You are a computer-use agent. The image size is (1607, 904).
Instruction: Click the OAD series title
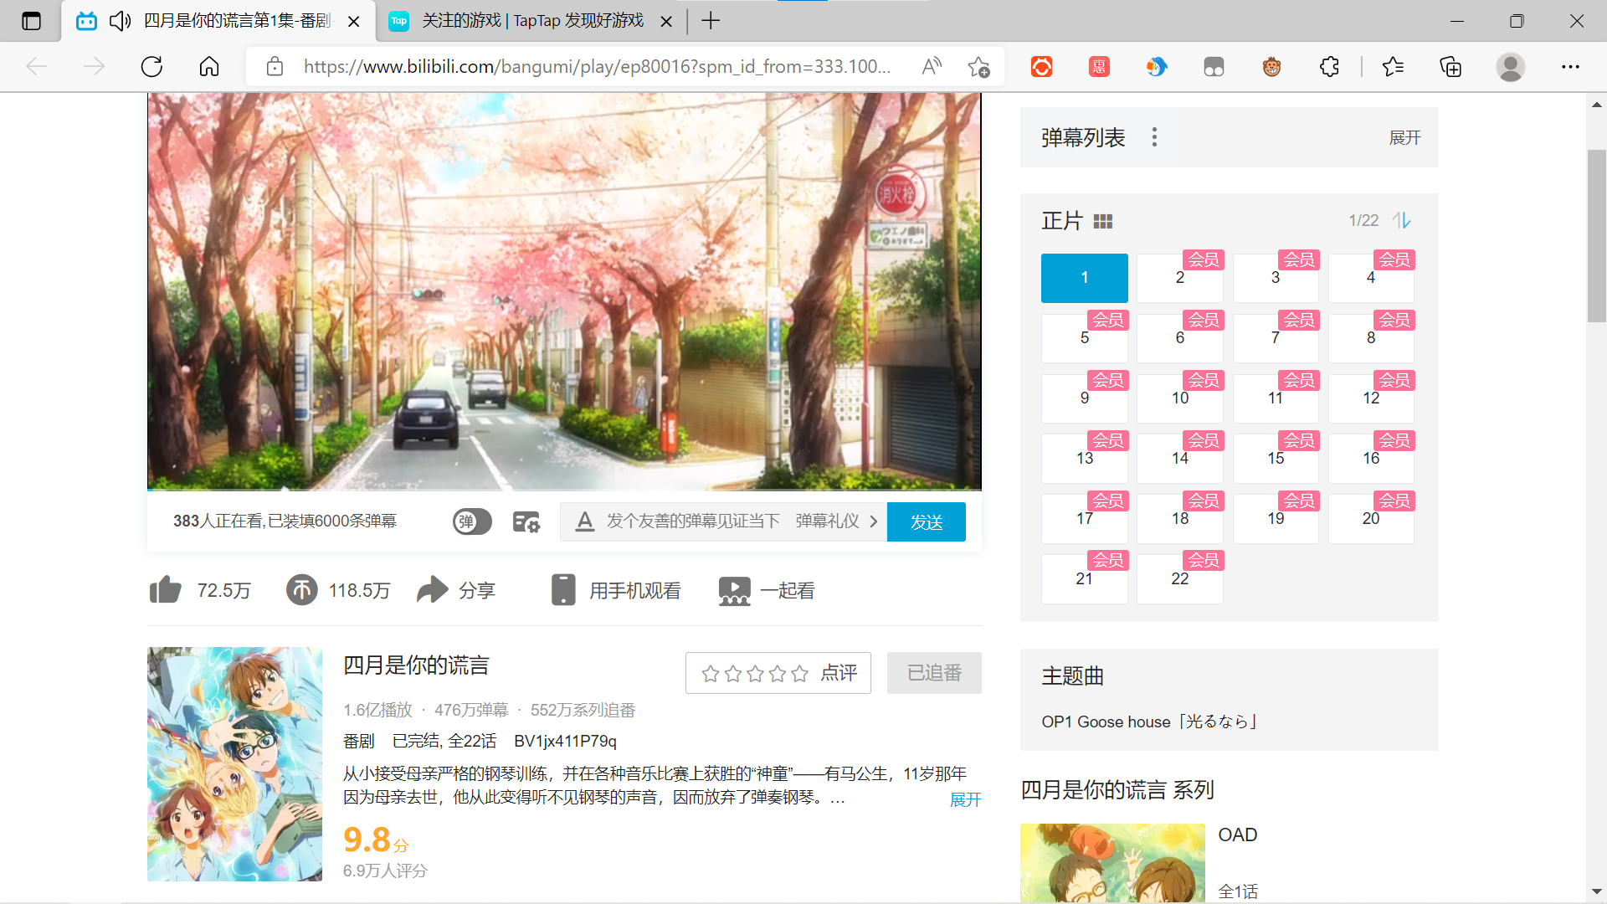(x=1237, y=835)
